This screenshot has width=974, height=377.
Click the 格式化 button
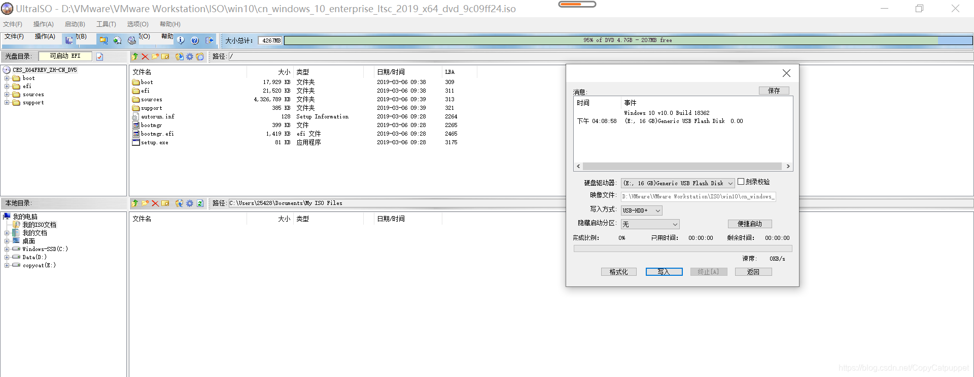618,272
